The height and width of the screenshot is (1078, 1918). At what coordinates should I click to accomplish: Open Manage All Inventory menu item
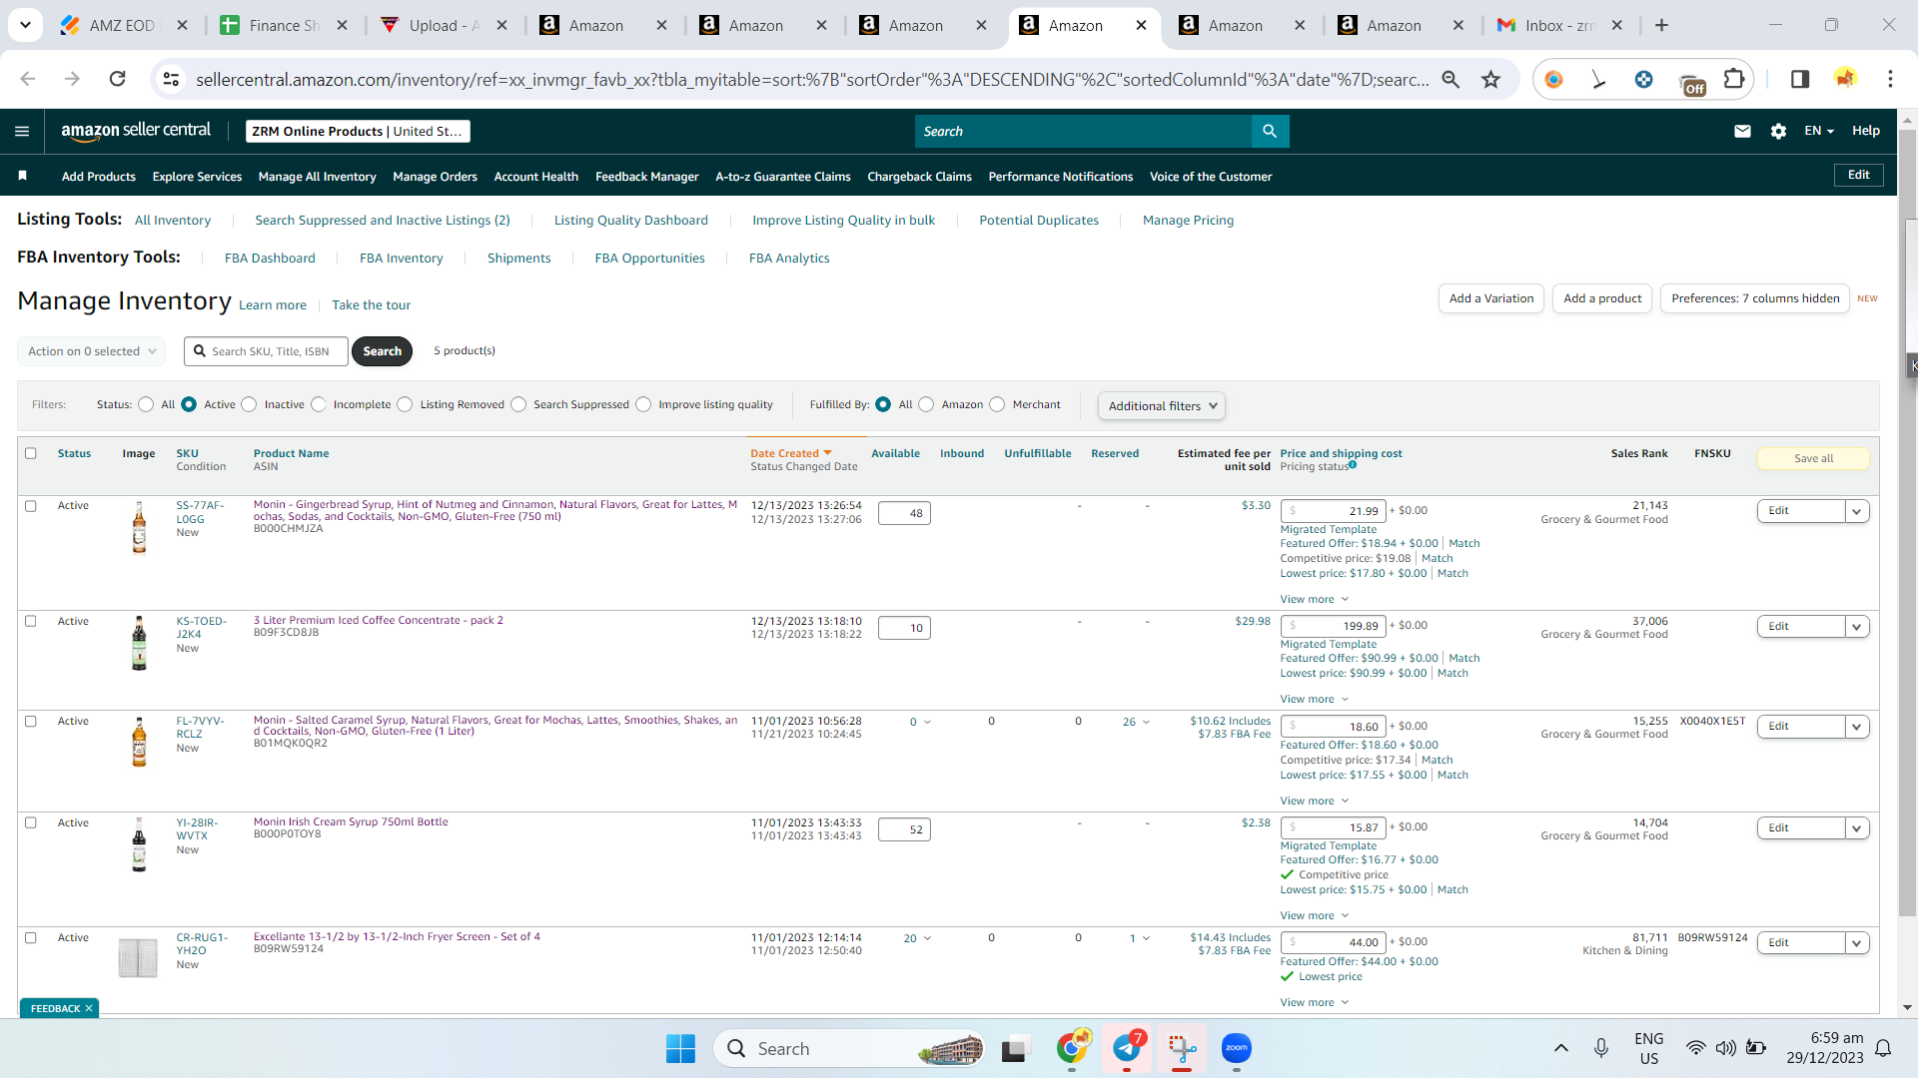pos(318,177)
